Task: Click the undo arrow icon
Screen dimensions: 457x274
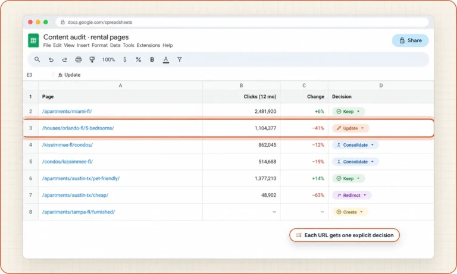Action: click(x=51, y=59)
